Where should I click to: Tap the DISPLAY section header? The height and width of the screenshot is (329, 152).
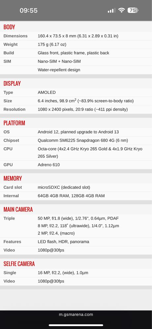pos(12,84)
